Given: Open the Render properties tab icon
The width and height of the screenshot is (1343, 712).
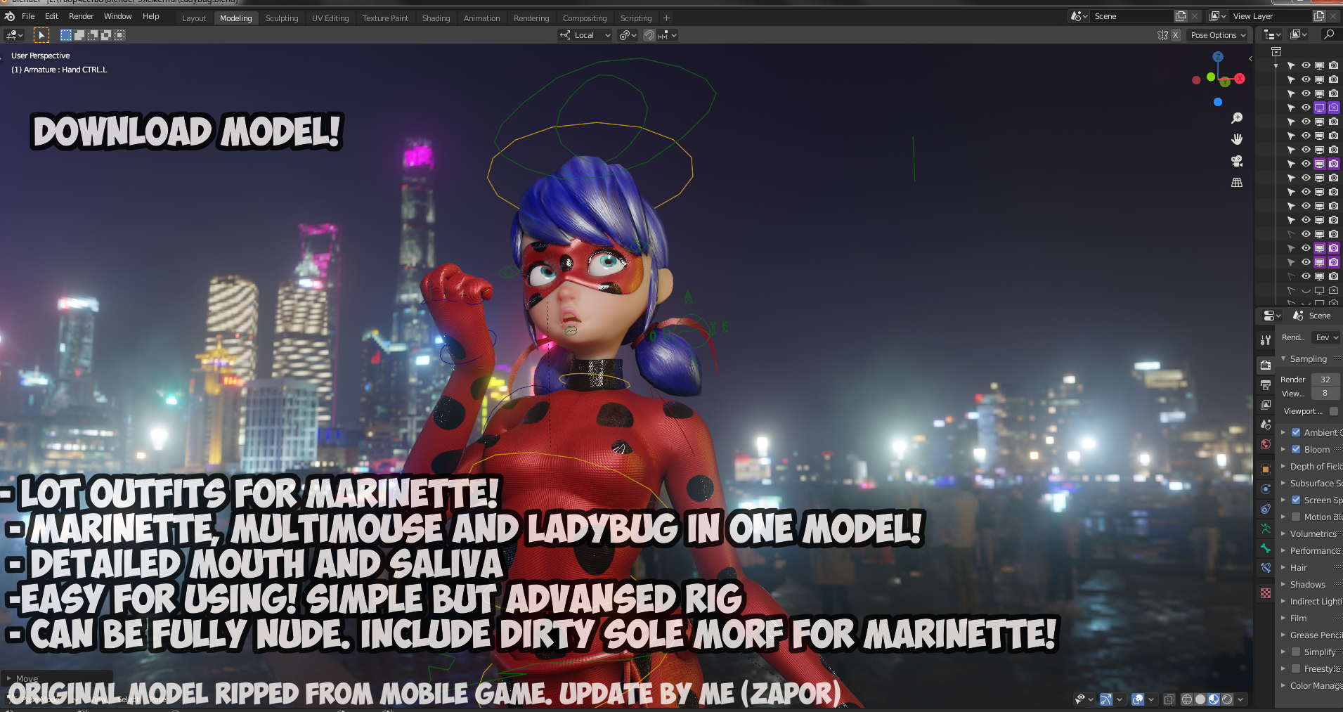Looking at the screenshot, I should [1266, 365].
